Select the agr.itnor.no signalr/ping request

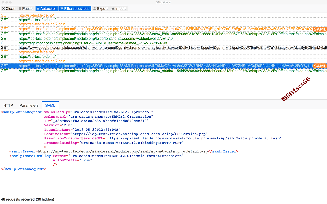(x=163, y=43)
